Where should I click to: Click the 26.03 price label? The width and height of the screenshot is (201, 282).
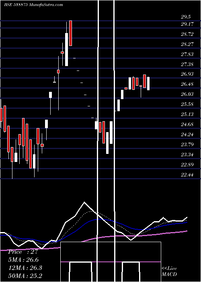[x=187, y=94]
